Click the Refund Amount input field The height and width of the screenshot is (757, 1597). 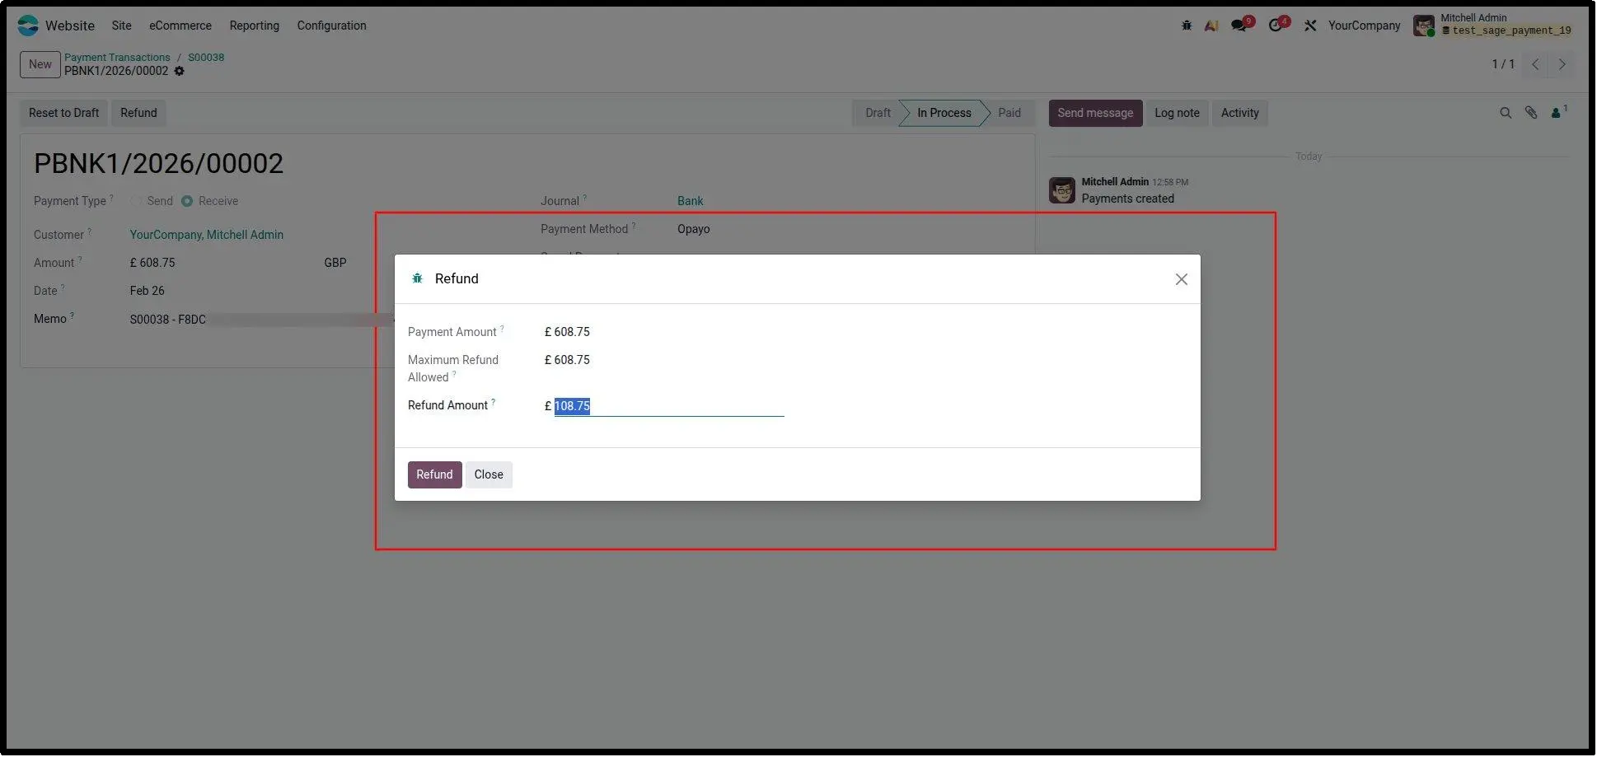coord(669,406)
